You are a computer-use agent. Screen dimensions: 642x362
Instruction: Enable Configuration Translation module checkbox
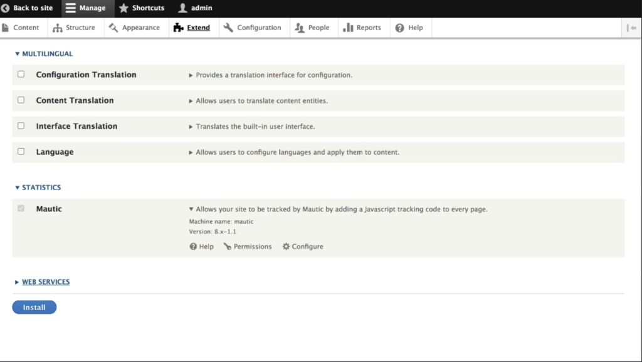[x=21, y=74]
